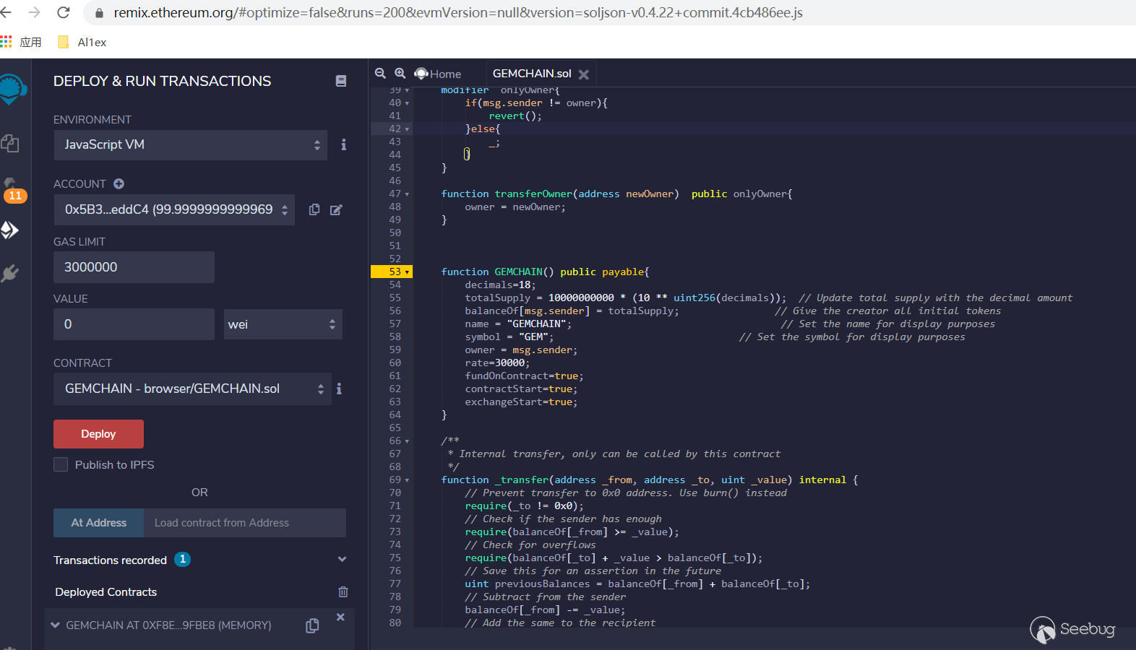Screen dimensions: 1136x650
Task: Open the Environment JavaScript VM dropdown
Action: click(191, 145)
